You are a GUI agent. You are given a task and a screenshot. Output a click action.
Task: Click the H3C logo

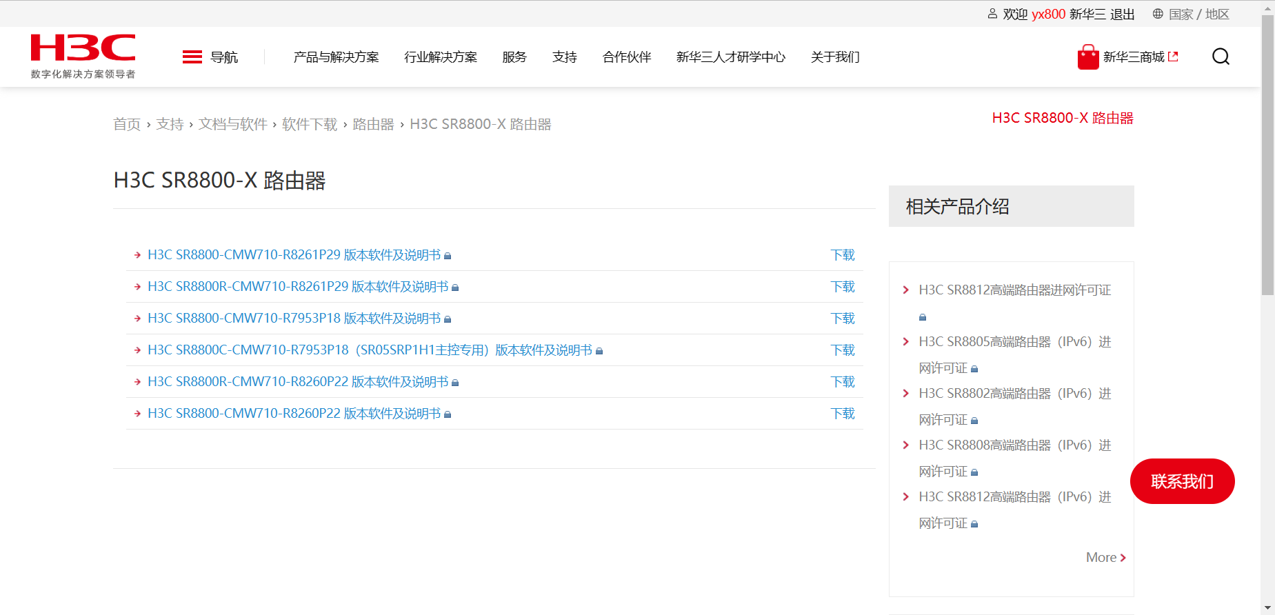[83, 57]
